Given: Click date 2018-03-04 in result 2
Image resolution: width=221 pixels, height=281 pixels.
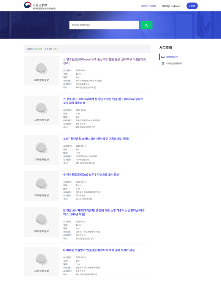Looking at the screenshot, I should [81, 110].
